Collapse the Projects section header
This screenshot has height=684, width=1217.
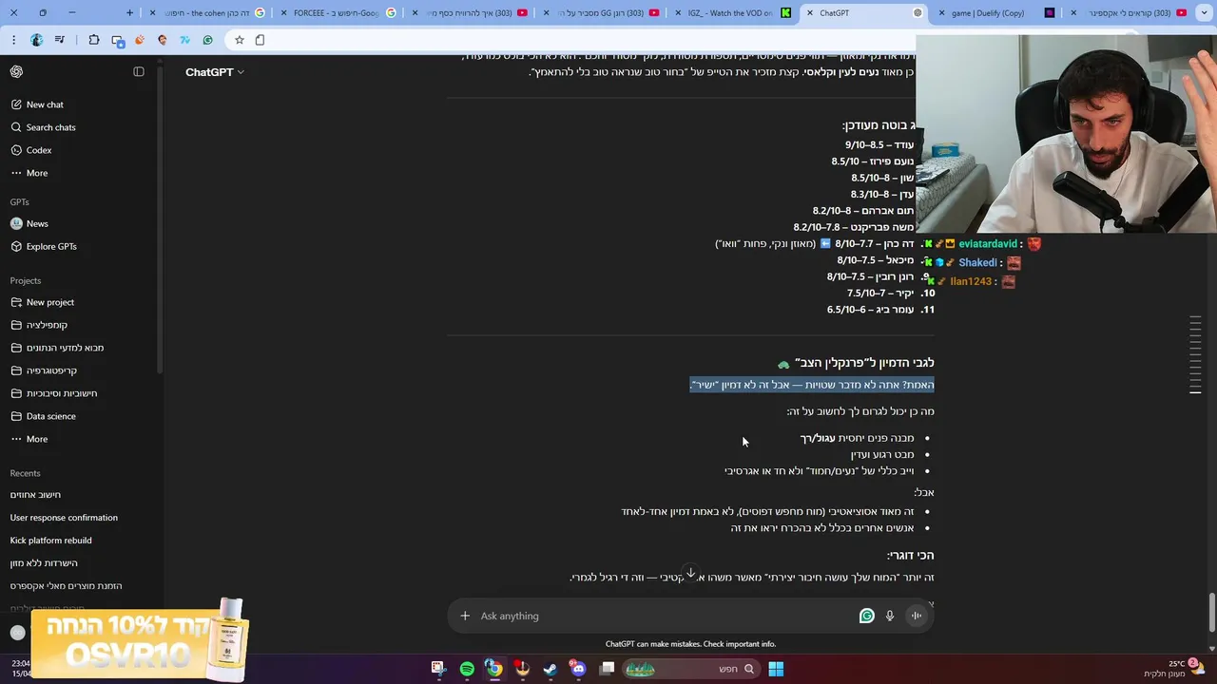[x=26, y=281]
